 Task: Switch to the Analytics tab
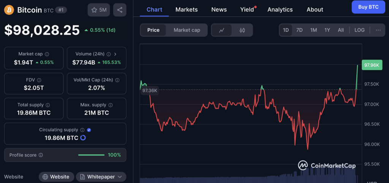tap(280, 10)
